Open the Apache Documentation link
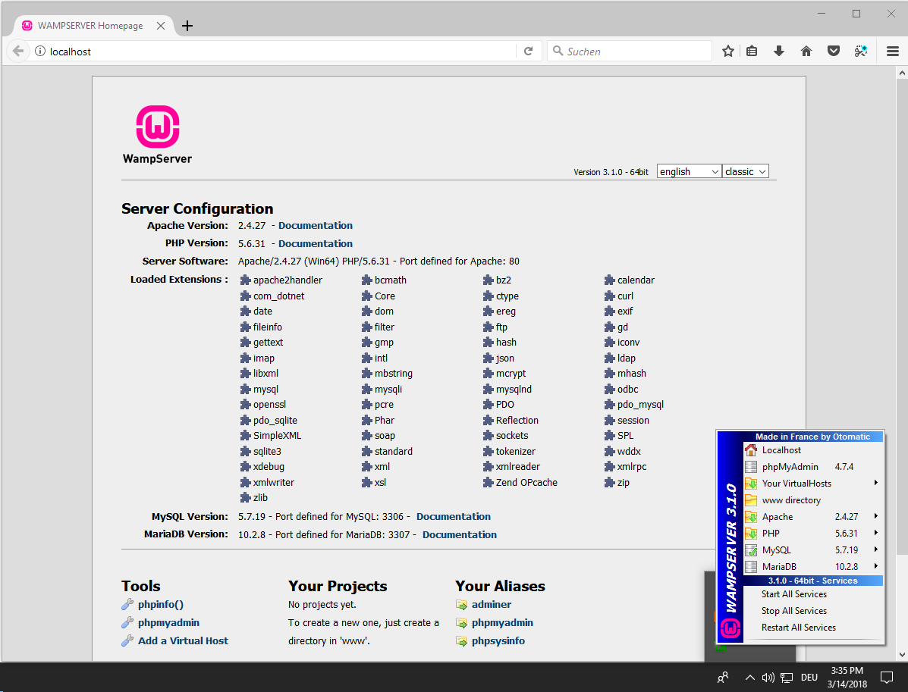The image size is (908, 692). (x=316, y=226)
